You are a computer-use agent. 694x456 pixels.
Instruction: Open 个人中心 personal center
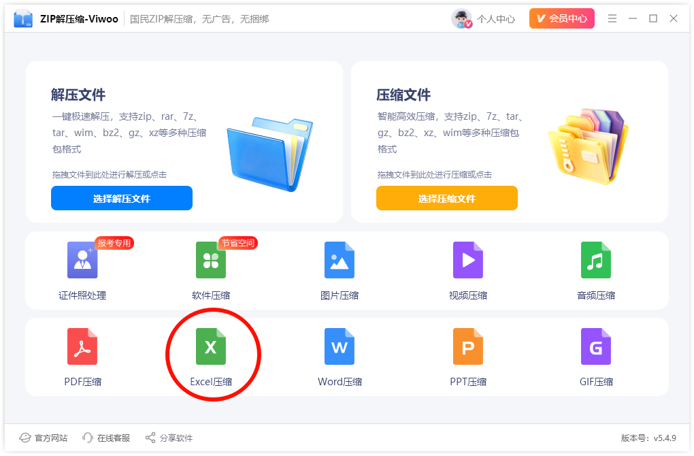496,19
